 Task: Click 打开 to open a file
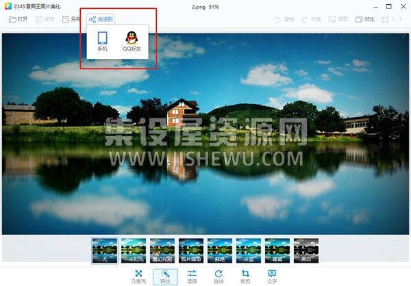[18, 19]
